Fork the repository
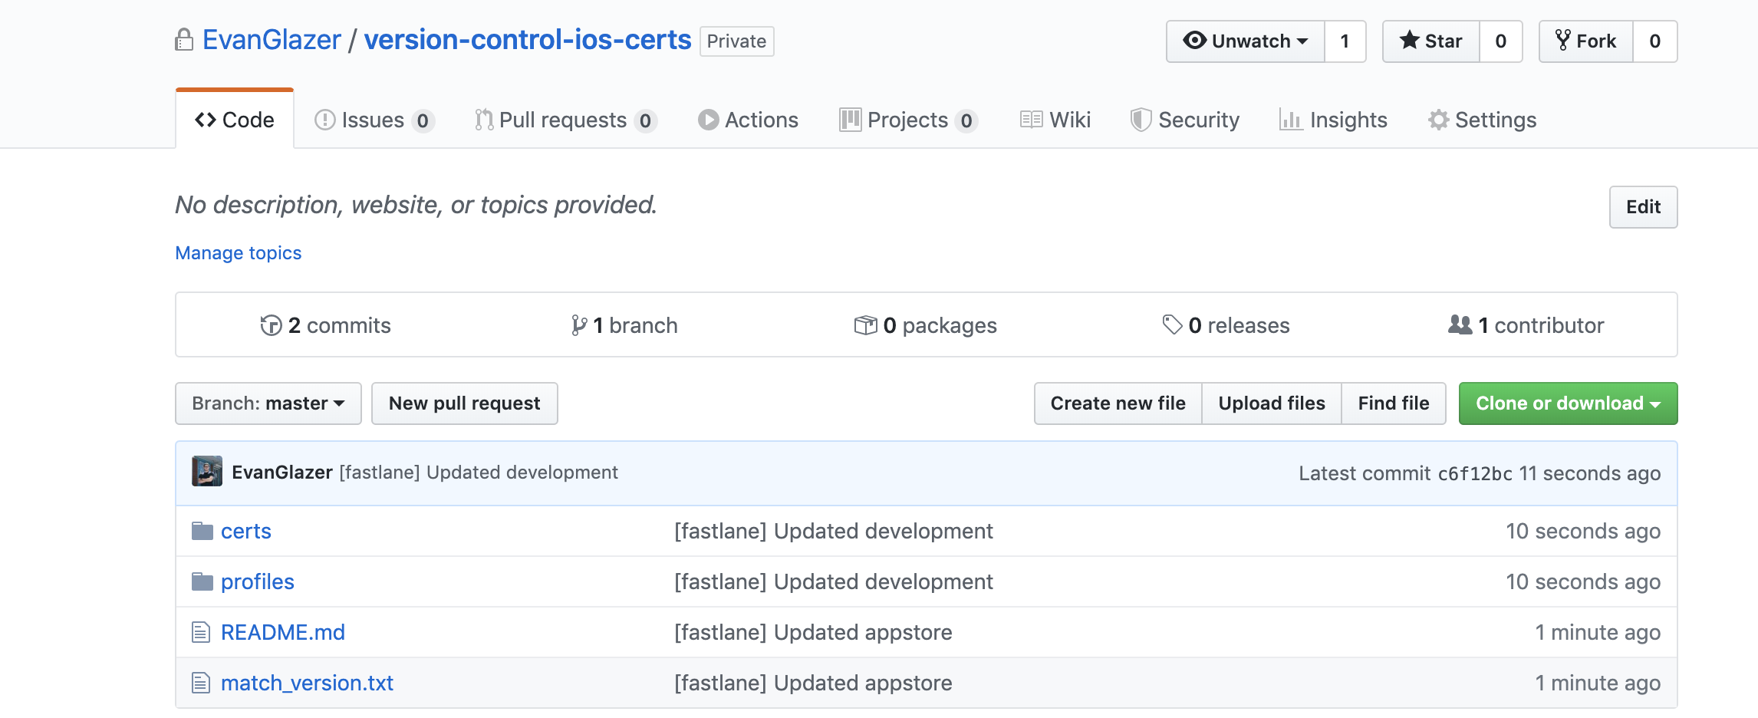This screenshot has height=718, width=1758. [x=1586, y=41]
